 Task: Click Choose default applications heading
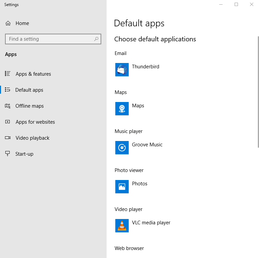tap(155, 39)
